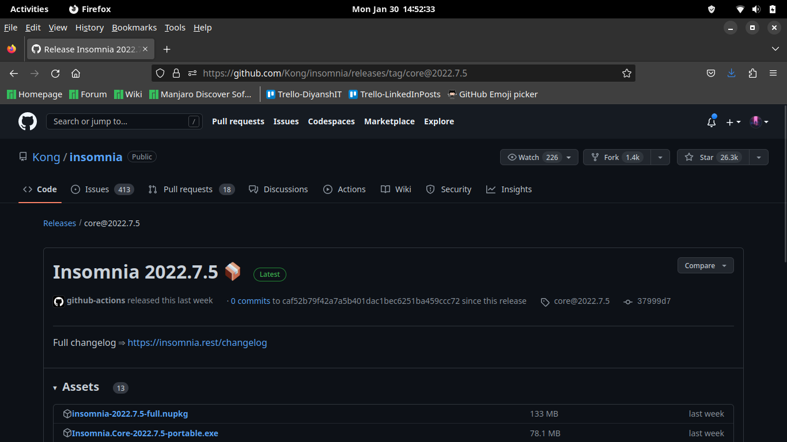Click inside the Search or jump to field
787x442 pixels.
pyautogui.click(x=115, y=121)
